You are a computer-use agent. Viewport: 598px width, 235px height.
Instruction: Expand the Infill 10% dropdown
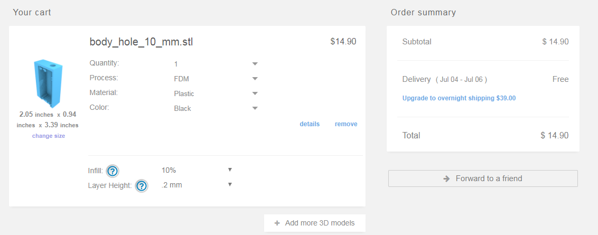[197, 170]
